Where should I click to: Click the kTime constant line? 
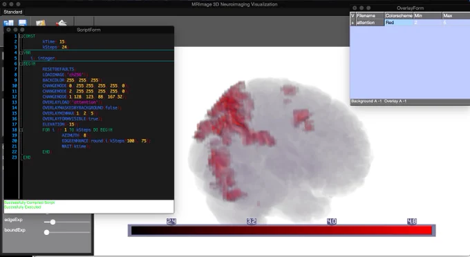[x=54, y=42]
